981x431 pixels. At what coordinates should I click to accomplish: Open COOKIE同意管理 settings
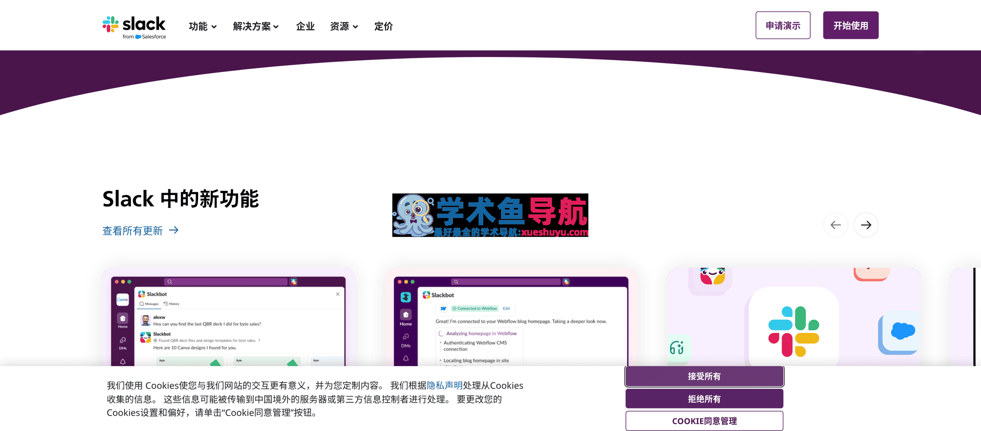point(704,421)
